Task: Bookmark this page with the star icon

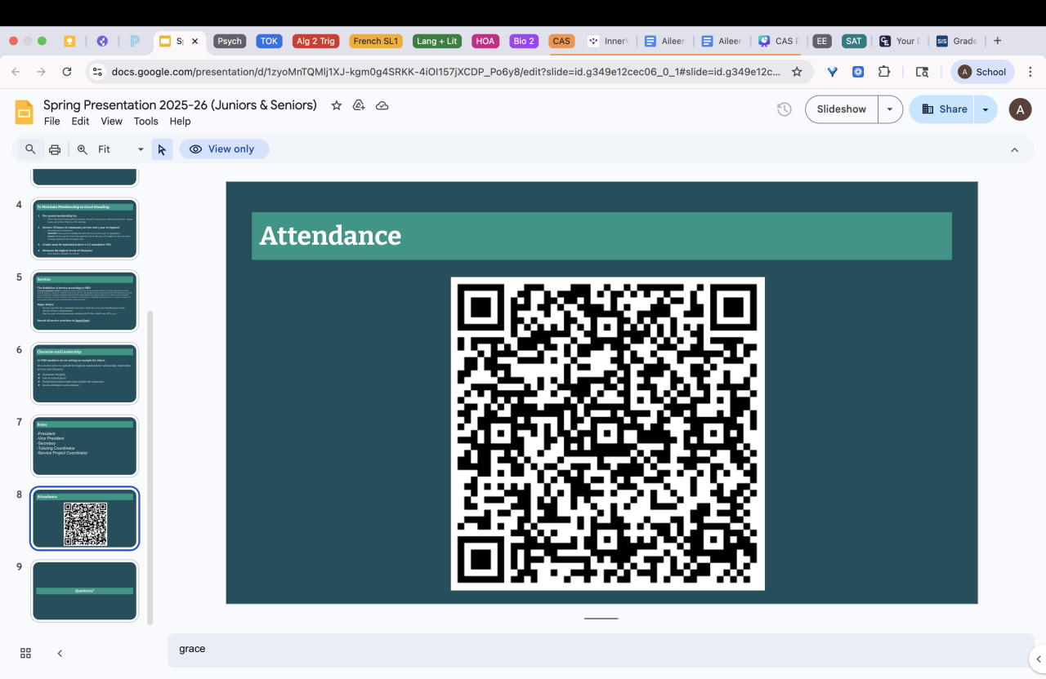Action: point(797,72)
